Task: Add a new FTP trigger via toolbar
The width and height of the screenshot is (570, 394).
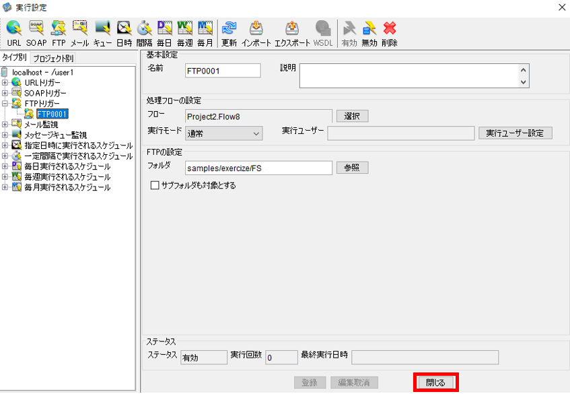Action: coord(59,34)
